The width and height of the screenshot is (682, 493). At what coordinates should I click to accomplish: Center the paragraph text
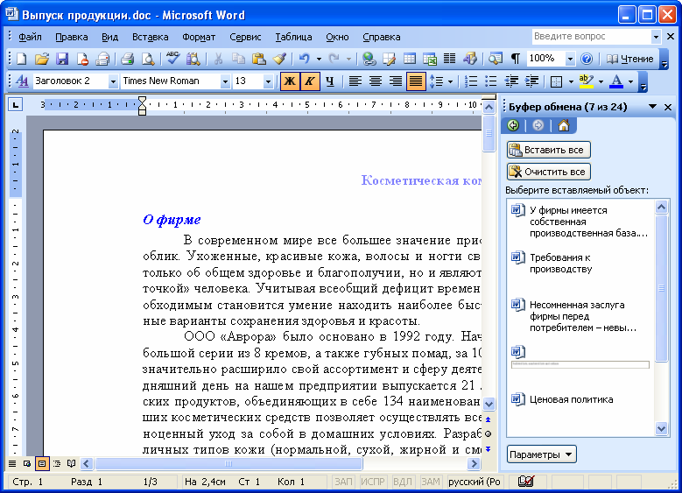pos(376,81)
